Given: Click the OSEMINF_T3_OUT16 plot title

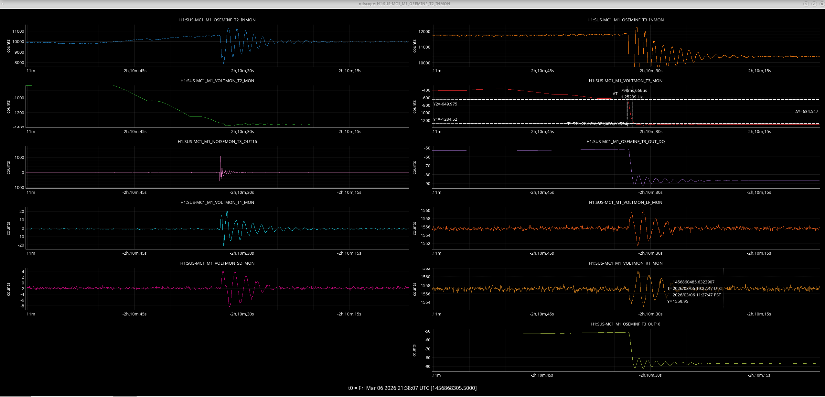Looking at the screenshot, I should 626,324.
